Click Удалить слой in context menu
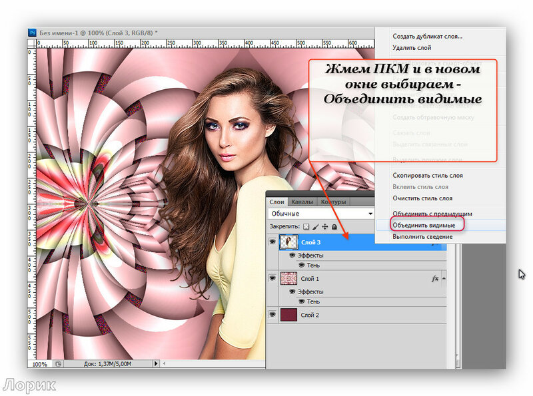533x396 pixels. pyautogui.click(x=411, y=48)
